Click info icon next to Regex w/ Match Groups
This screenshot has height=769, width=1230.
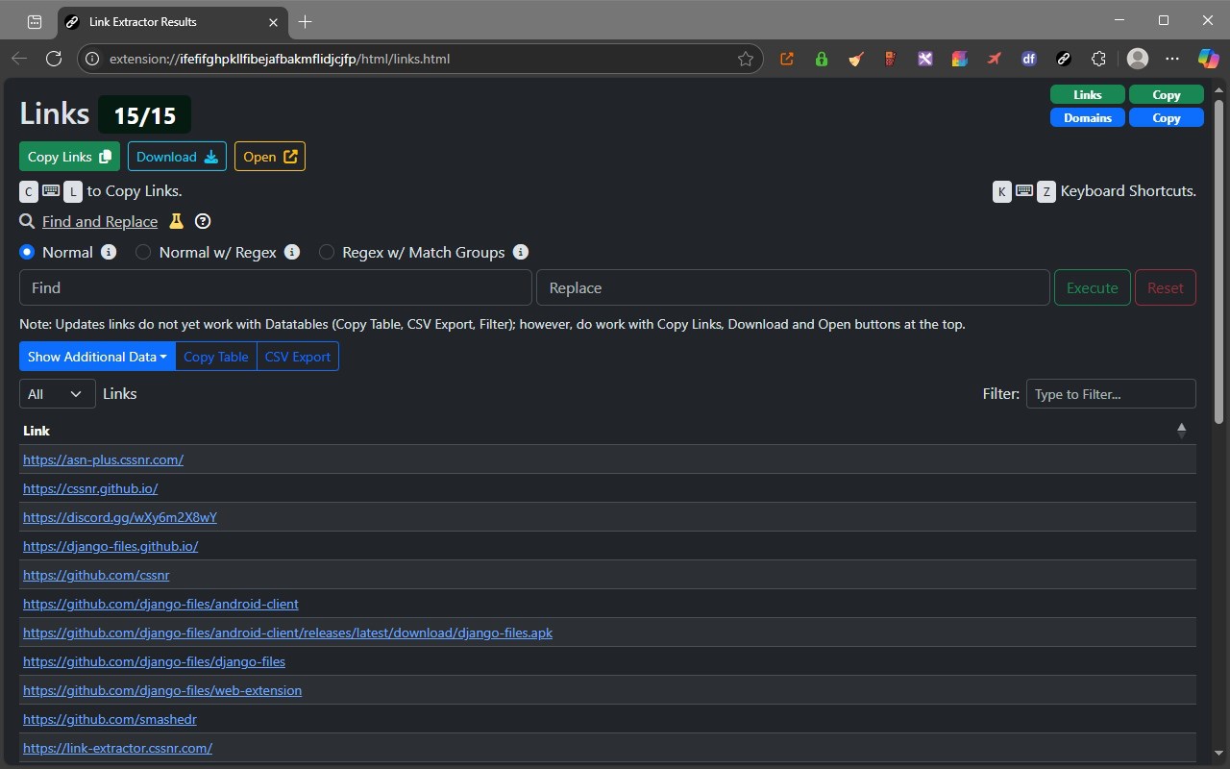point(521,252)
